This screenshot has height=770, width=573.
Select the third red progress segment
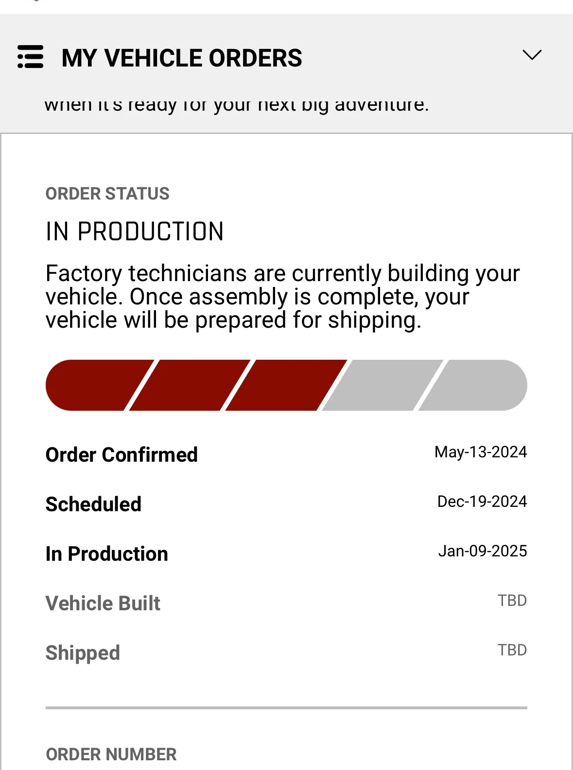pos(286,385)
